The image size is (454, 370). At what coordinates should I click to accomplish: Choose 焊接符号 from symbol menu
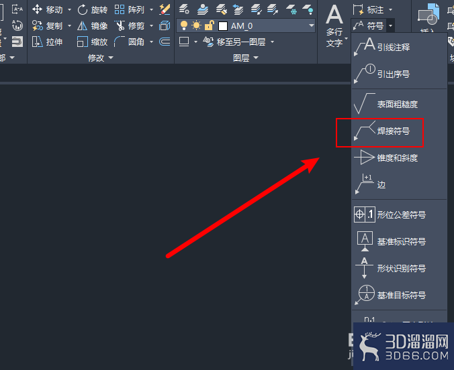pyautogui.click(x=399, y=131)
